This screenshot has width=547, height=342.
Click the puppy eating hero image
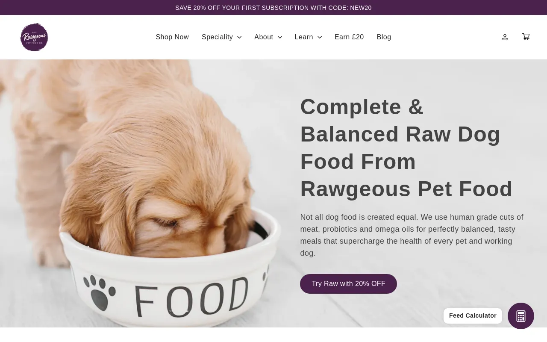click(141, 193)
